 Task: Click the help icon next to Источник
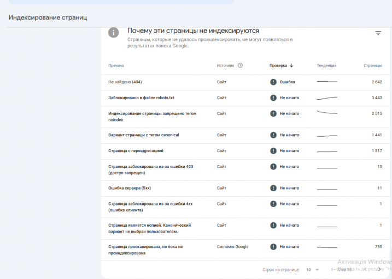[x=240, y=65]
